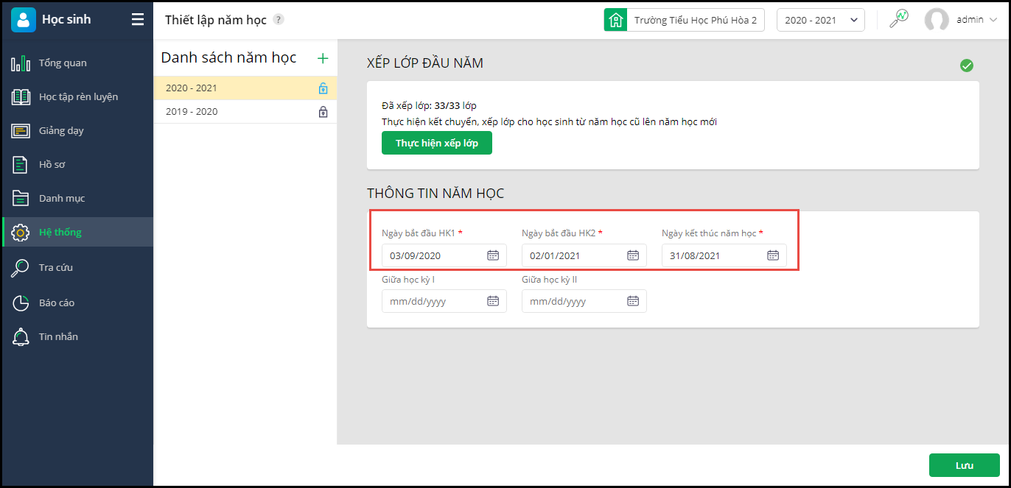Click the Đã xếp lớp: 33/33 lớp text
The width and height of the screenshot is (1011, 488).
[429, 106]
